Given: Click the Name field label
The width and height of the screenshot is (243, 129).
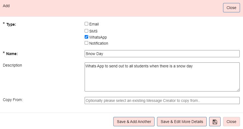Looking at the screenshot, I should point(12,54).
